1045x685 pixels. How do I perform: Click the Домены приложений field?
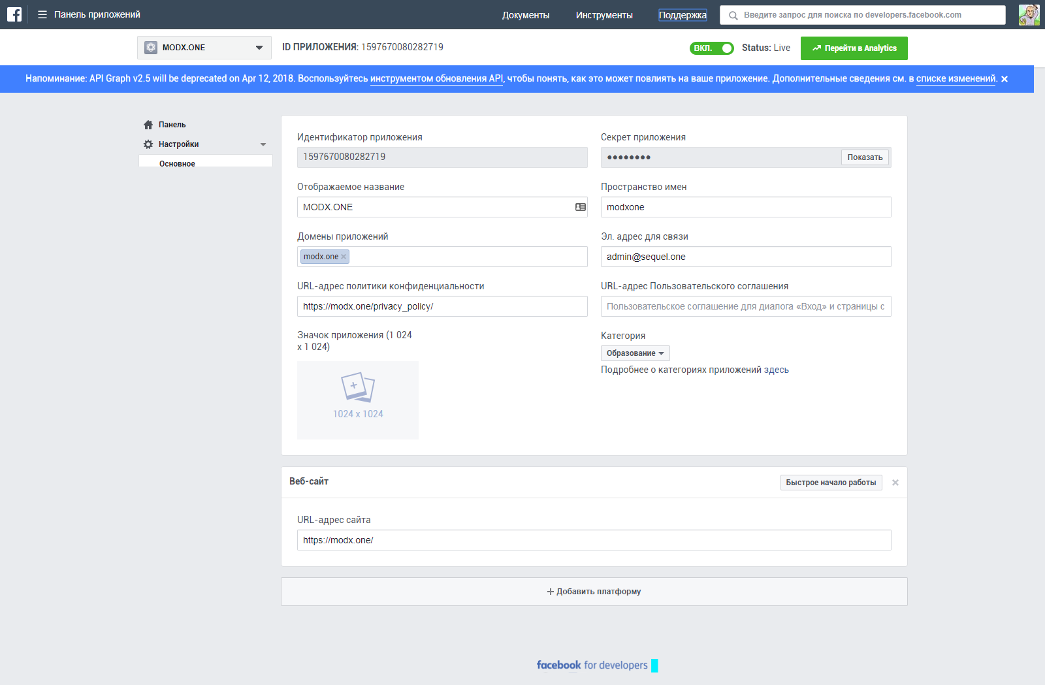442,257
